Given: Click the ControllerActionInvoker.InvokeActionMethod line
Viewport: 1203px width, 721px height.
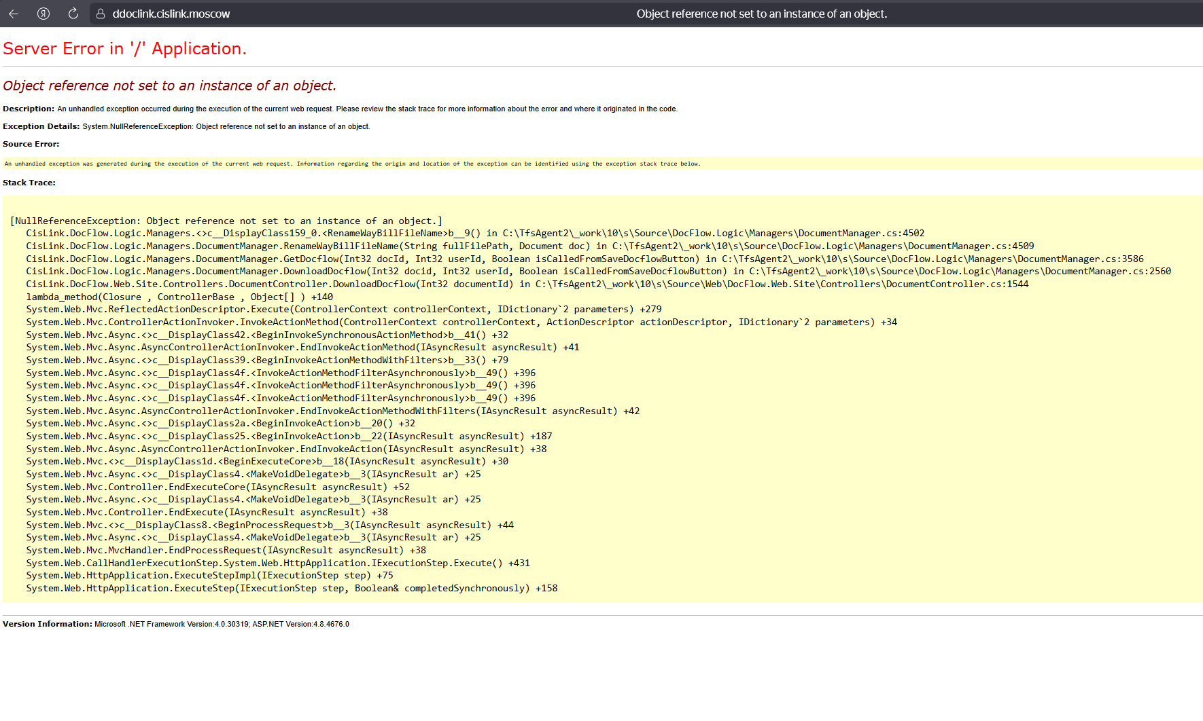Looking at the screenshot, I should tap(461, 322).
